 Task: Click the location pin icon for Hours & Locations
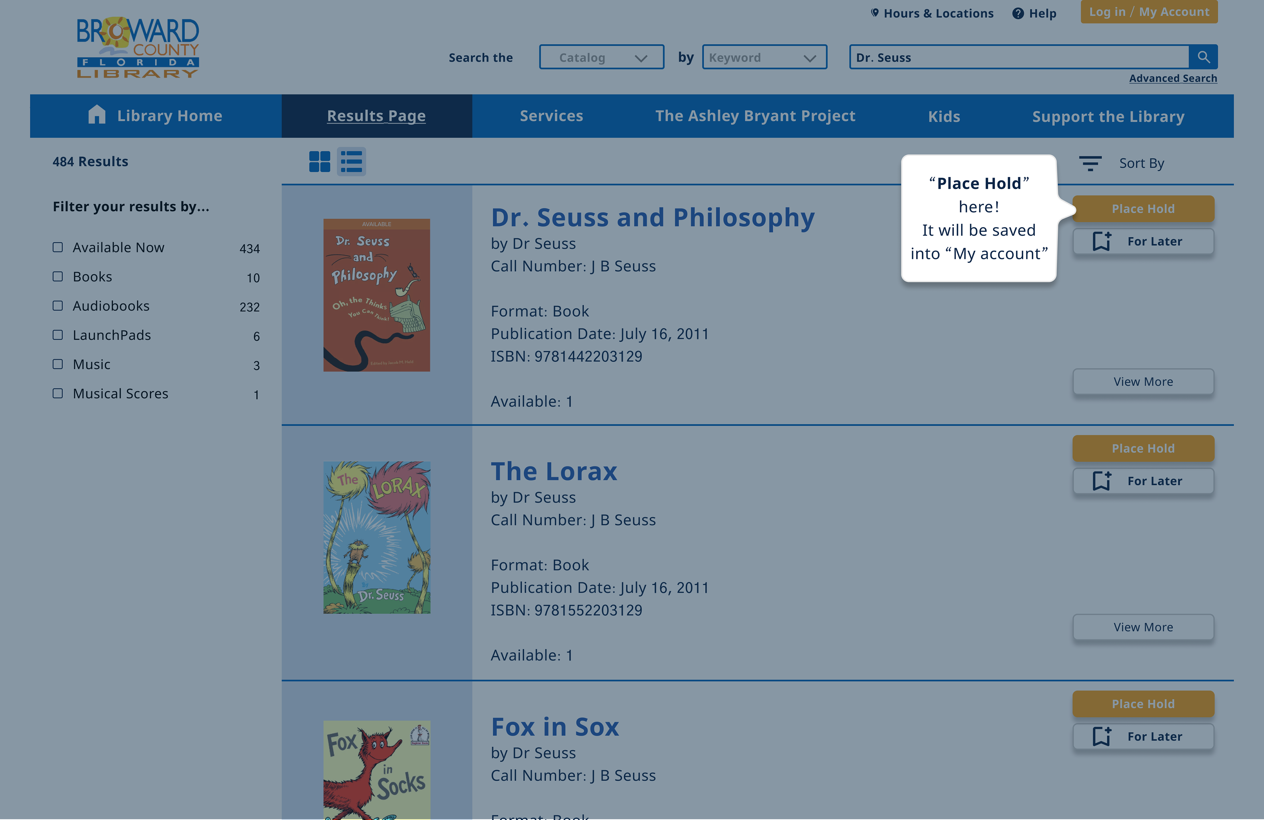pyautogui.click(x=875, y=13)
